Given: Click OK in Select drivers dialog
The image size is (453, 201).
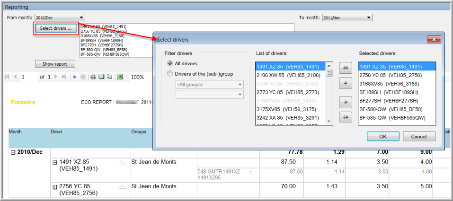Looking at the screenshot, I should coord(383,136).
